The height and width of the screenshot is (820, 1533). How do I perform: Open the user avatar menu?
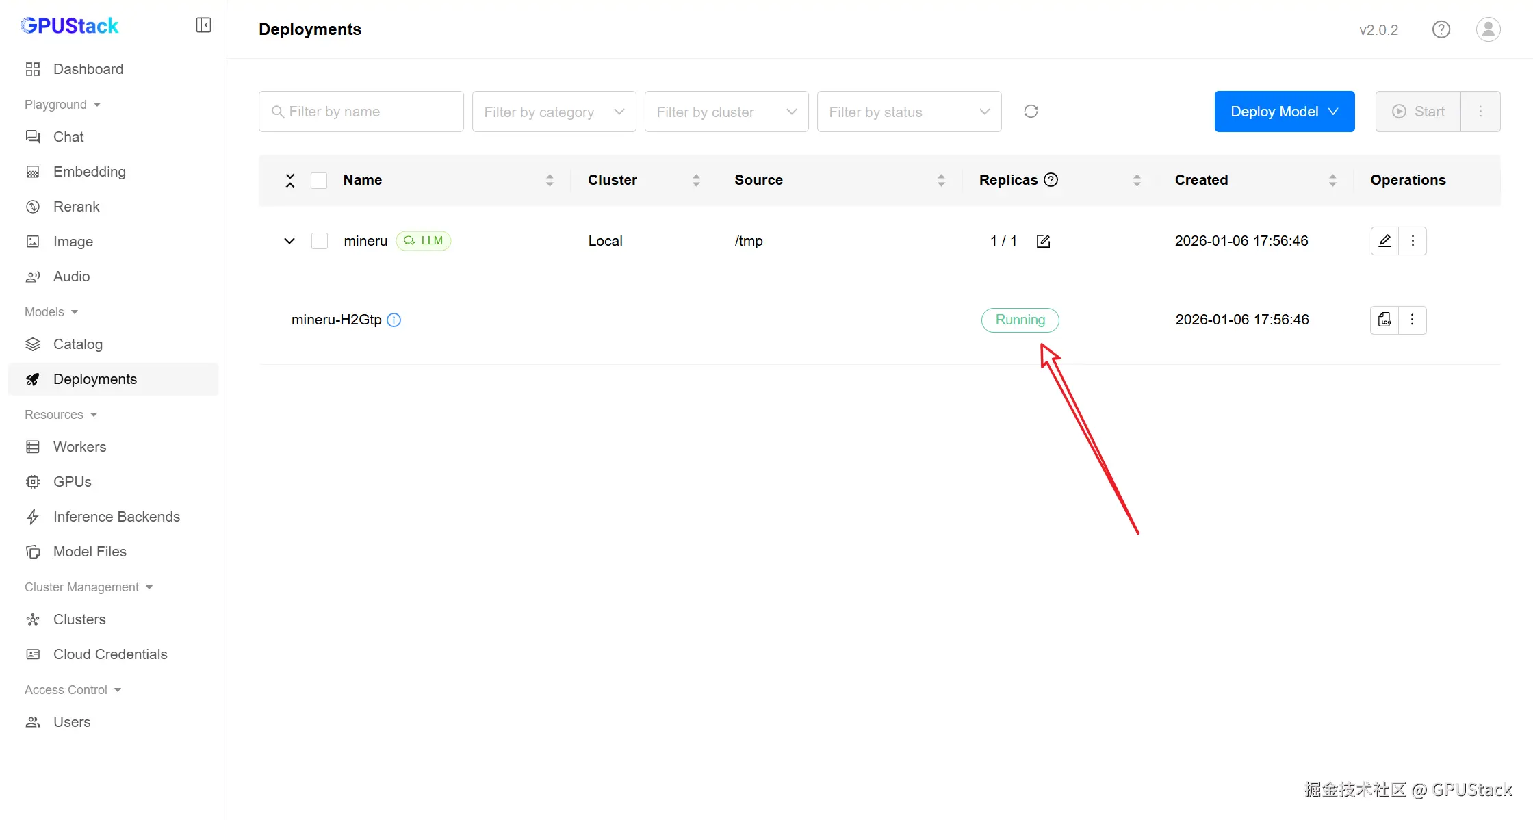(1488, 29)
